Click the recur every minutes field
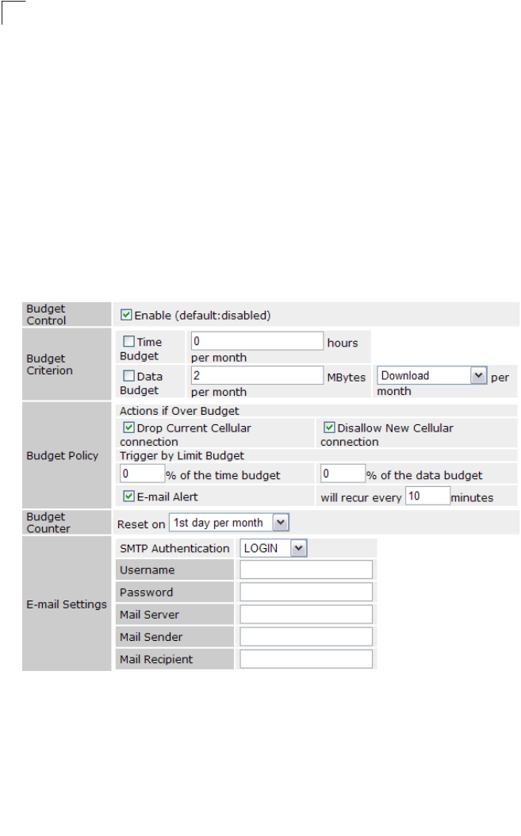The width and height of the screenshot is (521, 836). 427,497
